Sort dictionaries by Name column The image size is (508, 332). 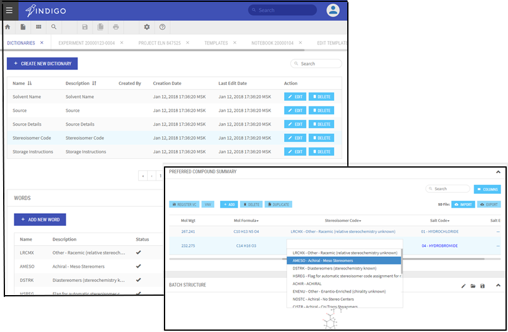coord(29,83)
